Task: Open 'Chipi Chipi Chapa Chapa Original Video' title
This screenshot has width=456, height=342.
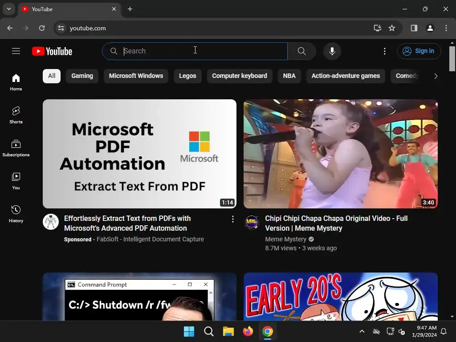Action: point(336,224)
